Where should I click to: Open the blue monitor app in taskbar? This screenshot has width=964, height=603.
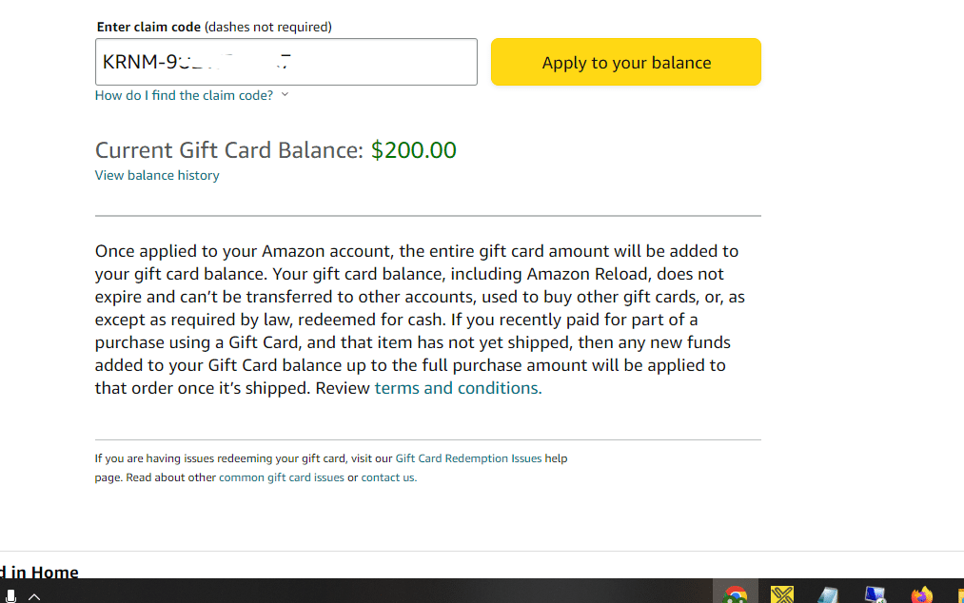click(x=875, y=594)
